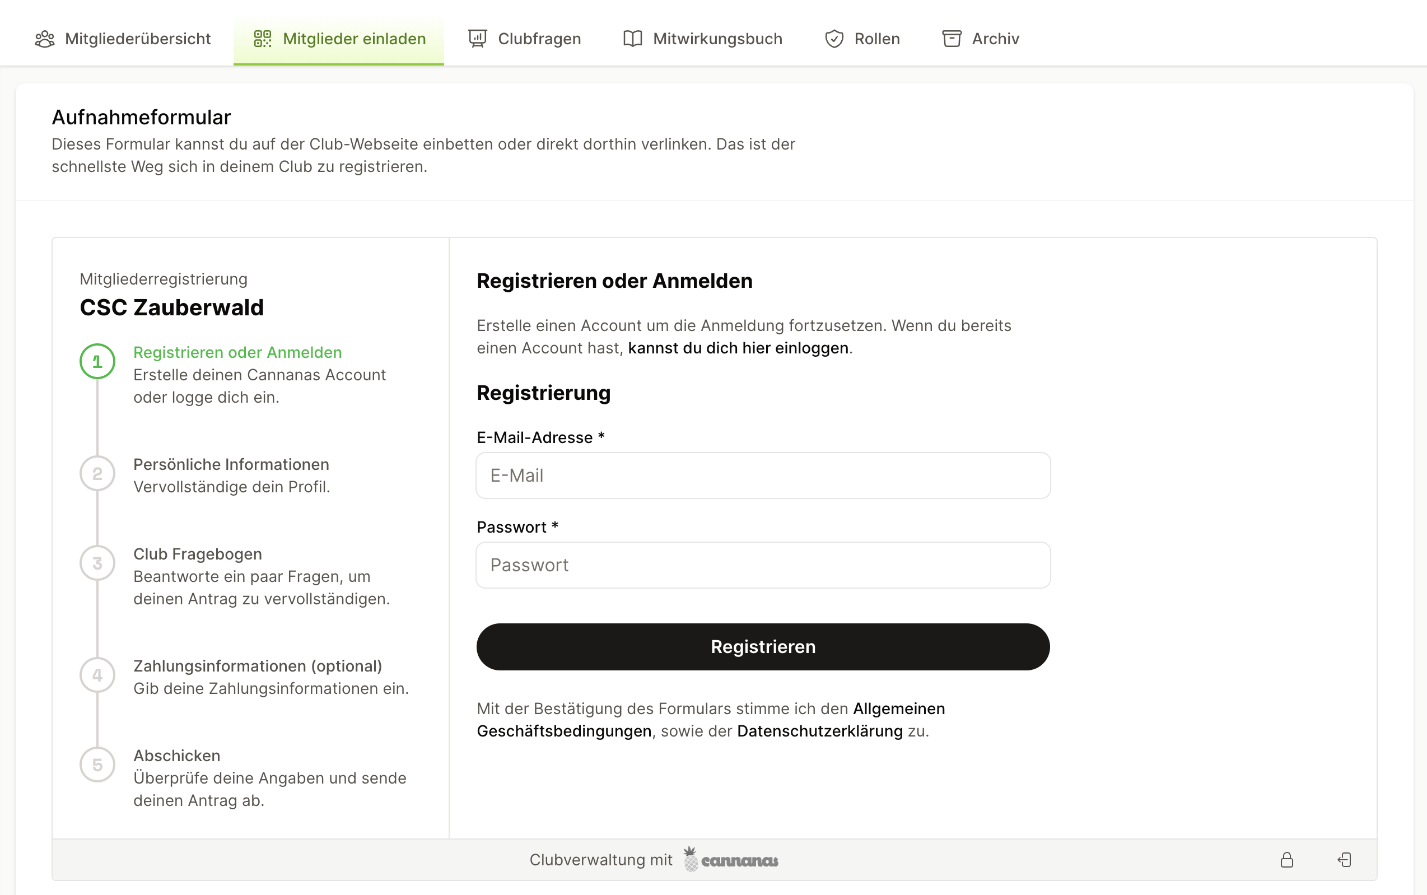1427x895 pixels.
Task: Switch to the Archiv tab
Action: tap(981, 39)
